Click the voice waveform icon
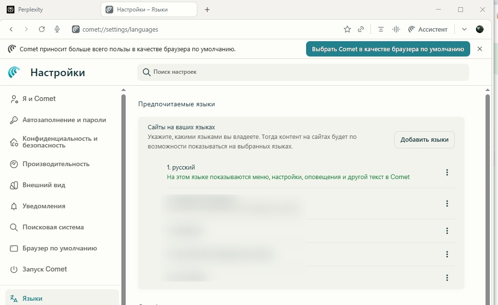The width and height of the screenshot is (498, 305). [x=396, y=29]
